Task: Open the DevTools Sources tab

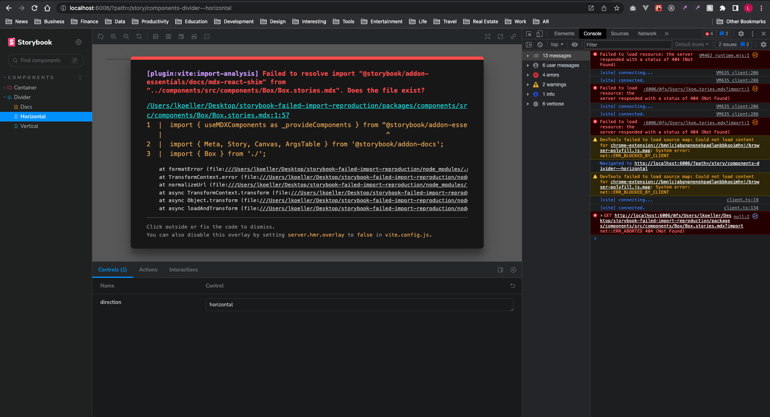Action: pyautogui.click(x=620, y=34)
